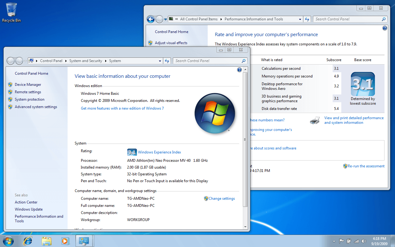Open the Recycle Bin desktop icon
395x247 pixels.
[11, 12]
